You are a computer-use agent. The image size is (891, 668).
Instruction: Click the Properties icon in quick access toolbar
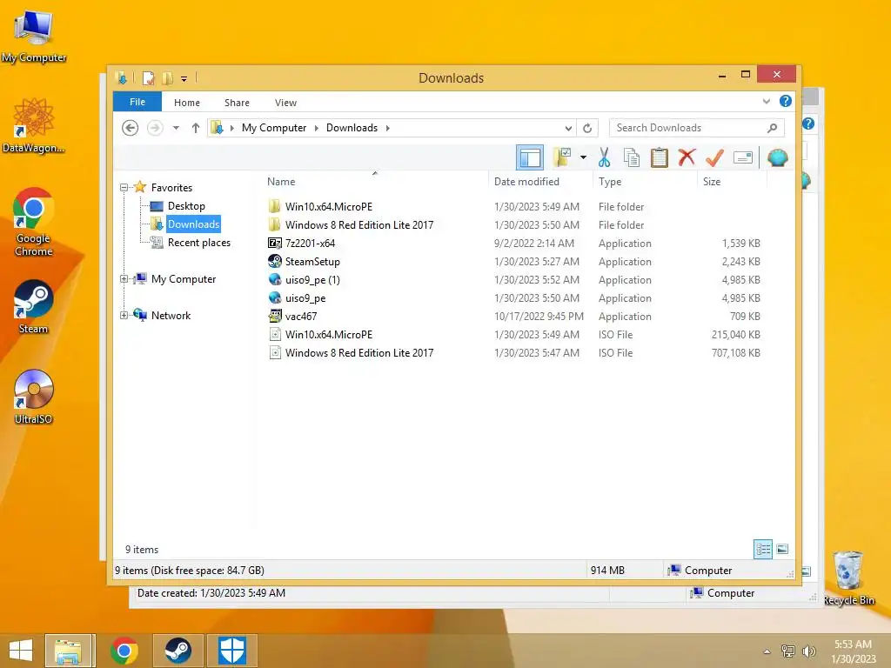148,77
